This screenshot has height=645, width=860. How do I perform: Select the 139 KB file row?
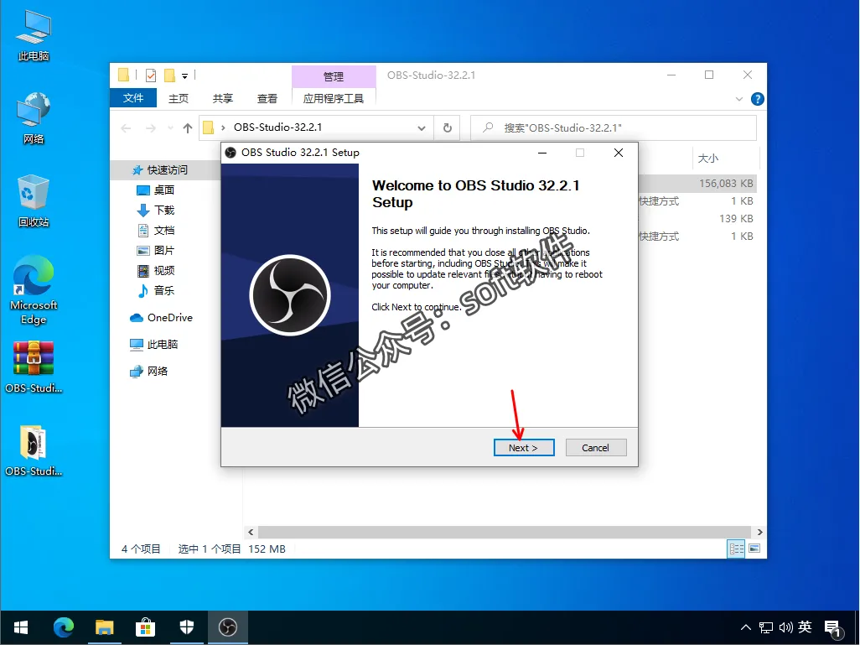pos(697,218)
